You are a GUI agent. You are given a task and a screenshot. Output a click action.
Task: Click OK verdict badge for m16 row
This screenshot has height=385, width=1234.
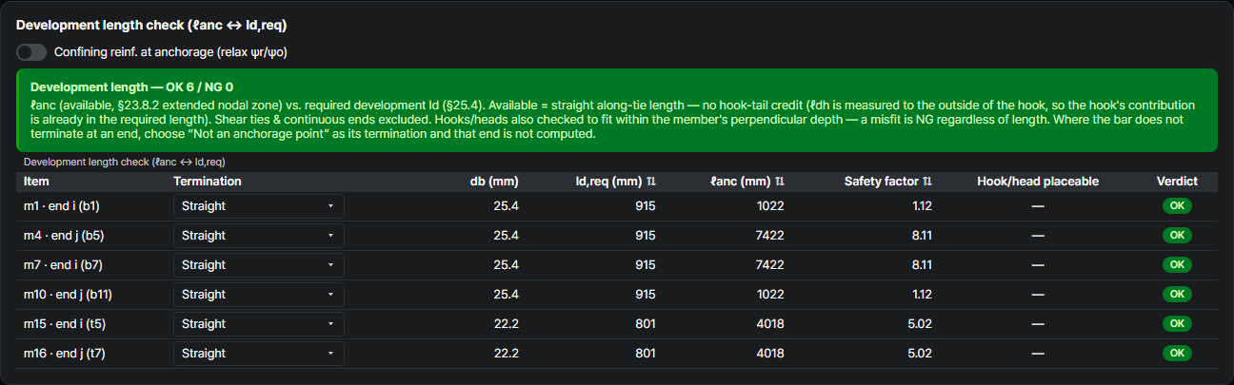coord(1177,354)
